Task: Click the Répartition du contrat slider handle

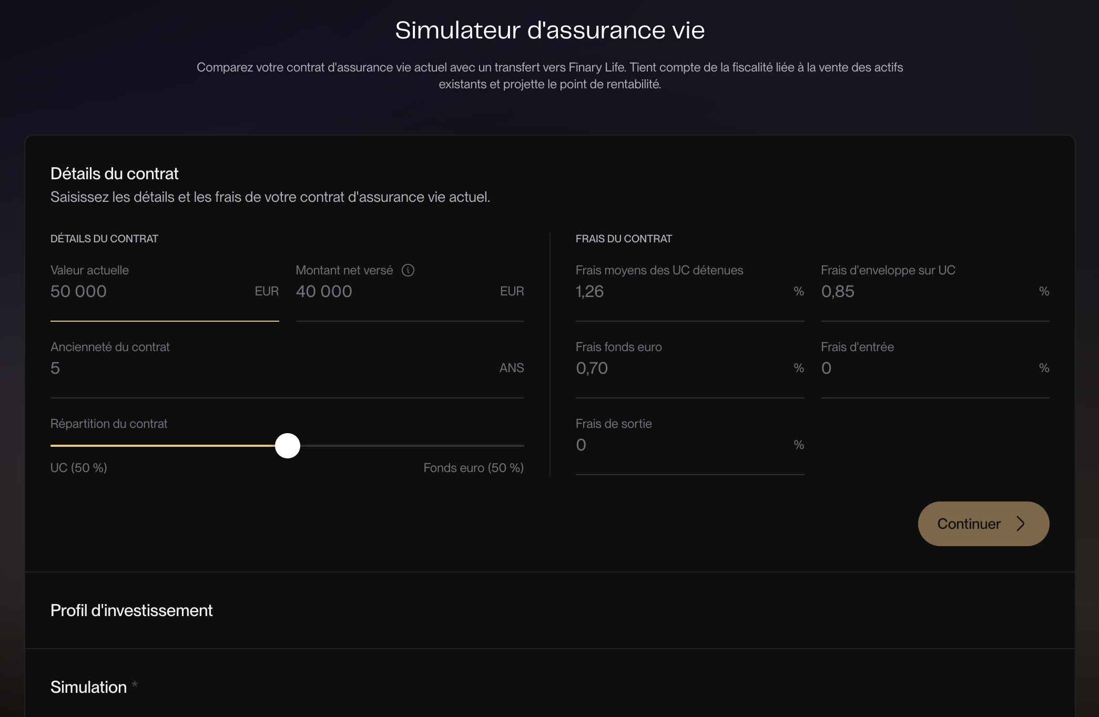Action: tap(288, 446)
